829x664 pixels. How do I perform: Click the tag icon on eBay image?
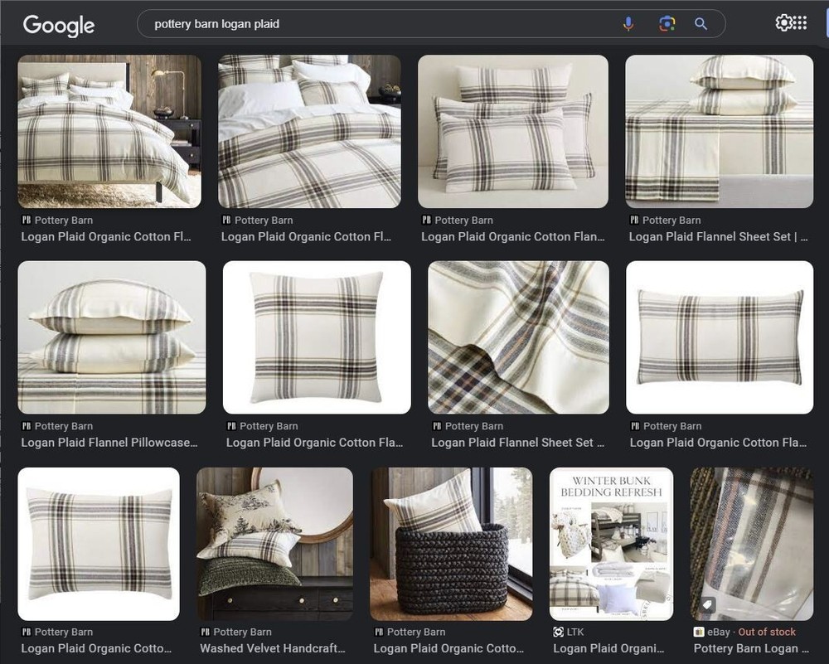click(708, 605)
